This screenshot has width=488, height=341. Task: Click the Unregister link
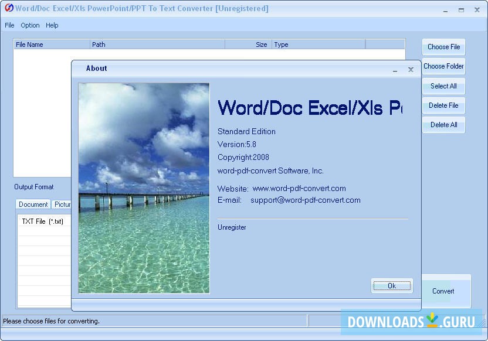click(232, 227)
